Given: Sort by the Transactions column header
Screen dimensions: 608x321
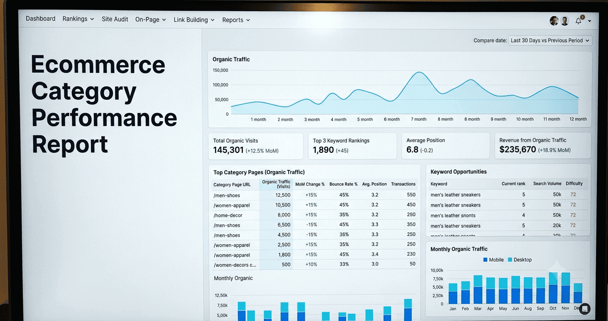Looking at the screenshot, I should pyautogui.click(x=403, y=184).
